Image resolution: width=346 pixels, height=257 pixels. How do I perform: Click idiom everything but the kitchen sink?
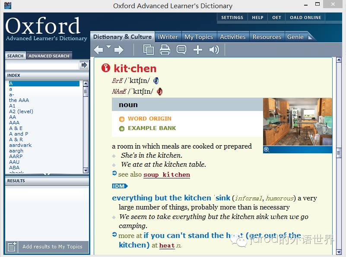(171, 198)
